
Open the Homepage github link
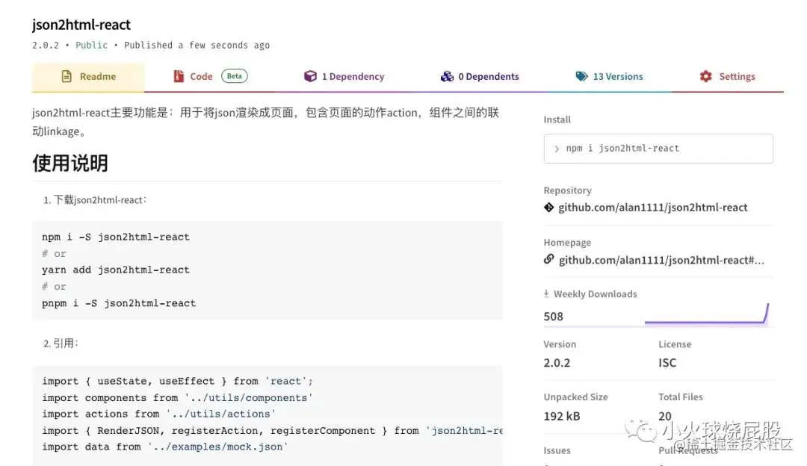coord(661,261)
